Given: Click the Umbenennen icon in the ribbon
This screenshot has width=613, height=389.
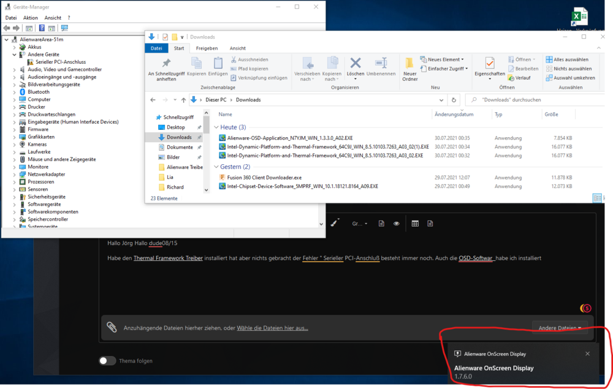Looking at the screenshot, I should click(x=381, y=64).
